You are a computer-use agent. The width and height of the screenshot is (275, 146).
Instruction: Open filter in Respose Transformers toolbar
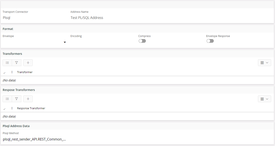coord(16,99)
